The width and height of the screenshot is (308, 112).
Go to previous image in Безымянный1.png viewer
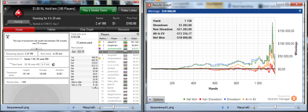coord(223,107)
